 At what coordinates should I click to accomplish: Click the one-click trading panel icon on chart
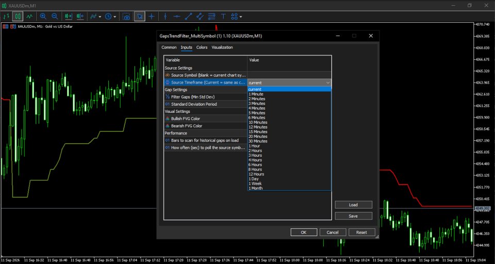pyautogui.click(x=13, y=26)
